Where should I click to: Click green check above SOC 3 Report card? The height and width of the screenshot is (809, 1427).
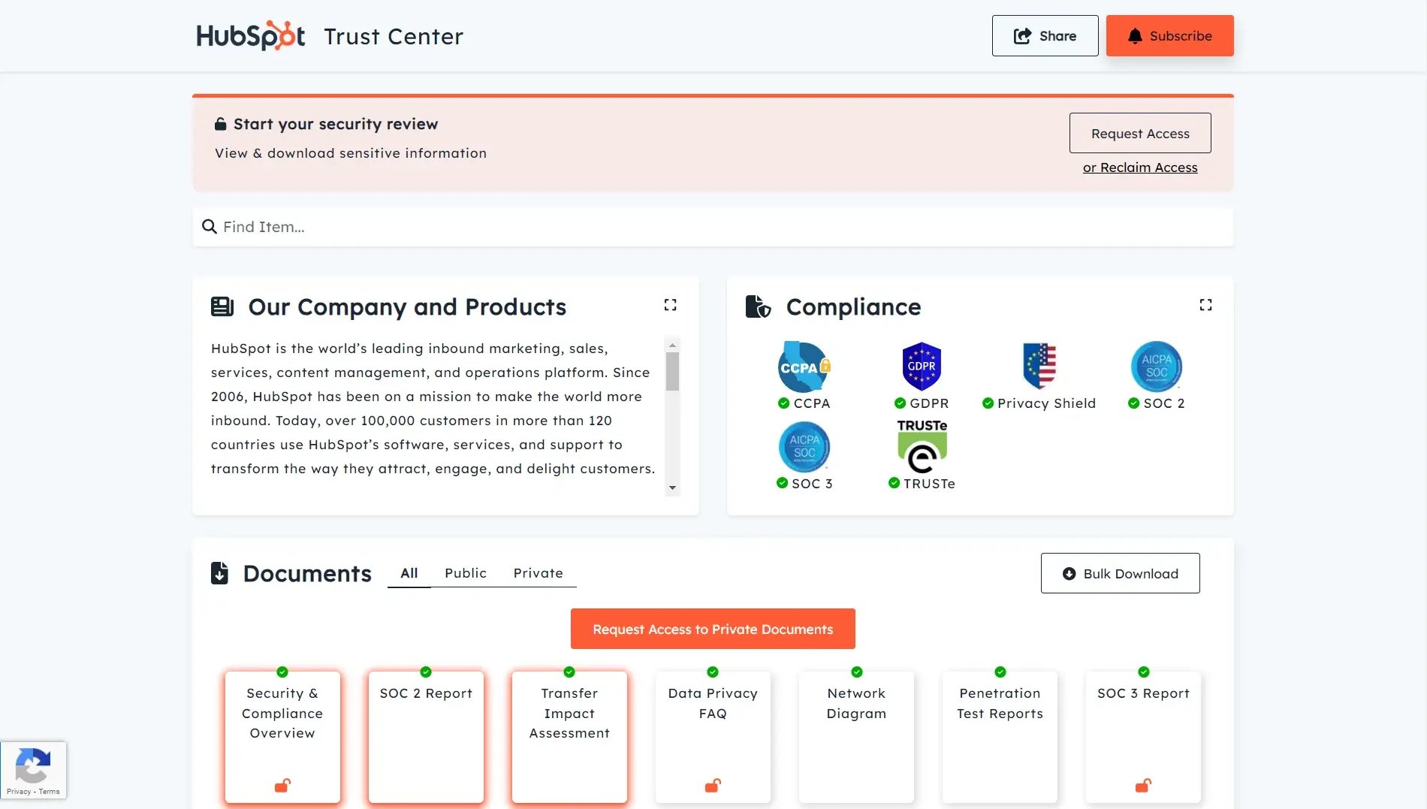point(1143,672)
